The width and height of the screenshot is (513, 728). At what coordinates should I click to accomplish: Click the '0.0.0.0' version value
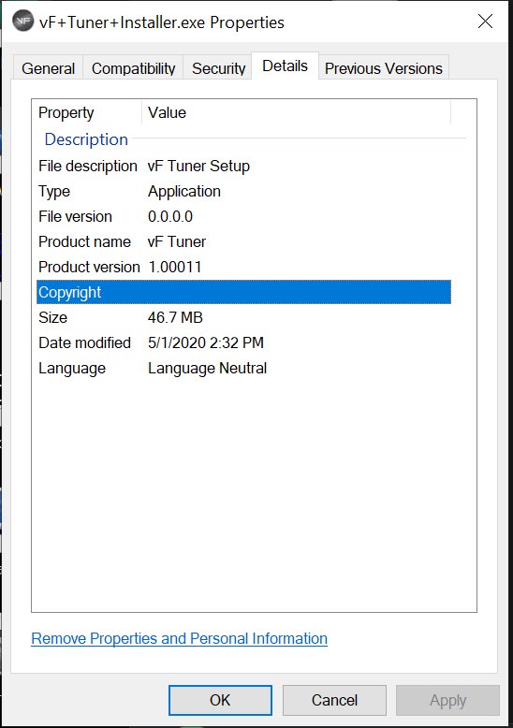[x=170, y=216]
